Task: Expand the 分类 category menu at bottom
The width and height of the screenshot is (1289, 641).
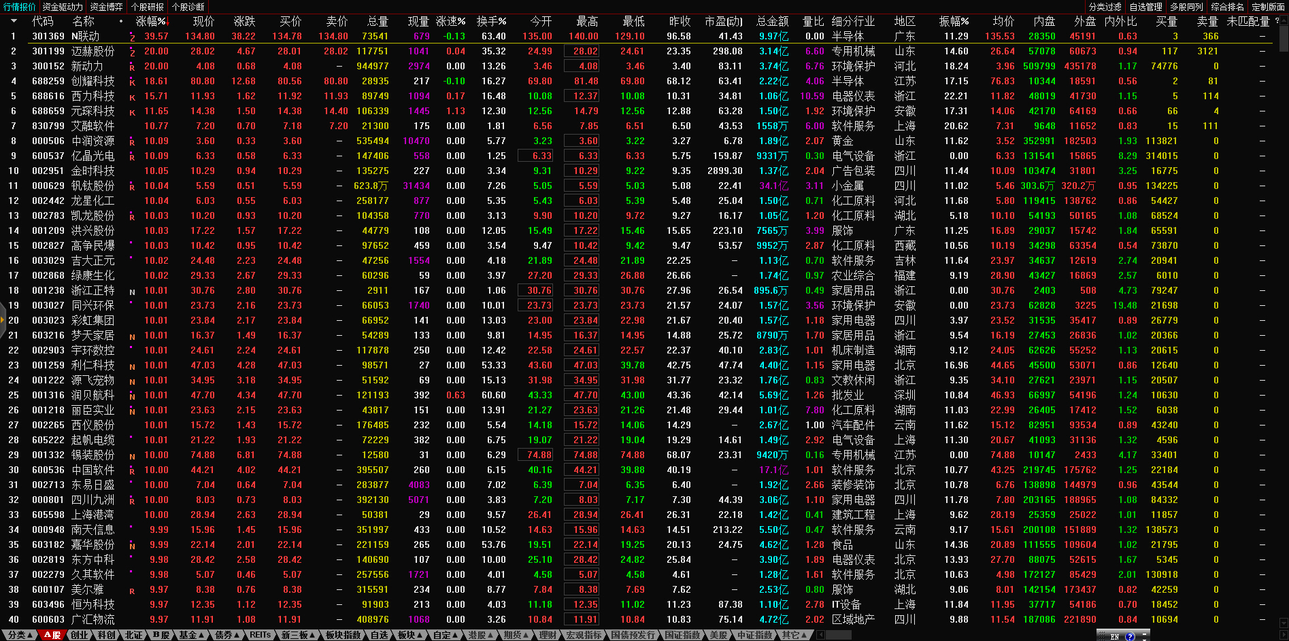Action: (20, 635)
